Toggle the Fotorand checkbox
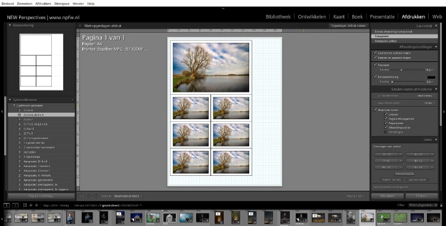The image size is (446, 226). coord(375,65)
